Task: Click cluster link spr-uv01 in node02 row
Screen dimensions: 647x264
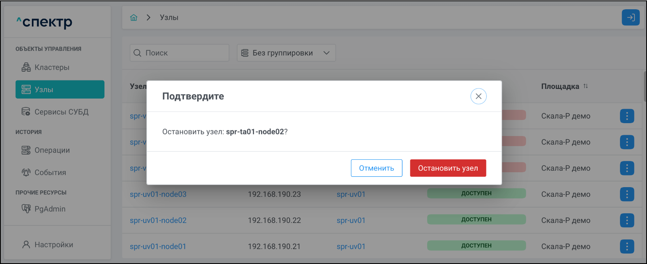Action: [x=351, y=221]
